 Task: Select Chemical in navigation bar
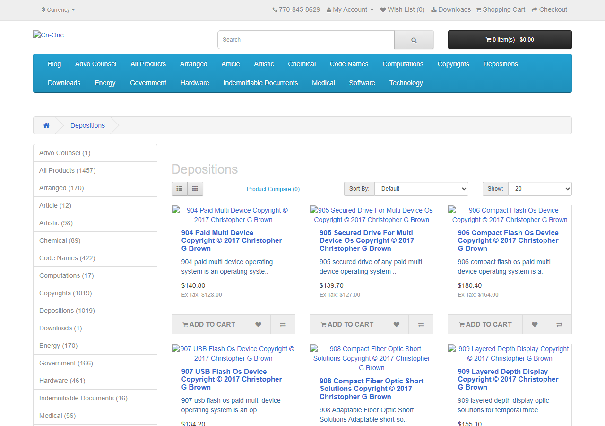coord(302,64)
